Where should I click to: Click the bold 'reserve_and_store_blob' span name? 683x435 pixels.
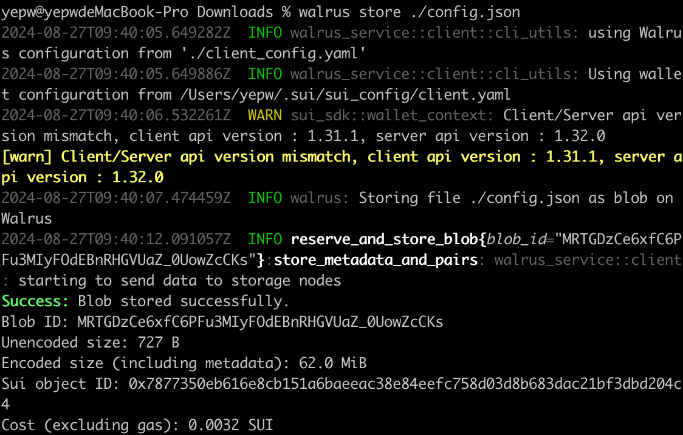click(x=384, y=239)
